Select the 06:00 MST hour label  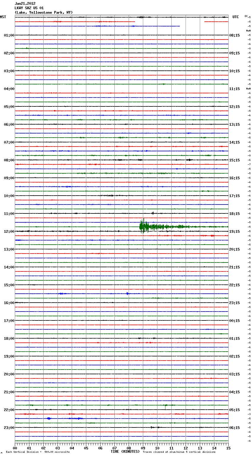[x=9, y=125]
